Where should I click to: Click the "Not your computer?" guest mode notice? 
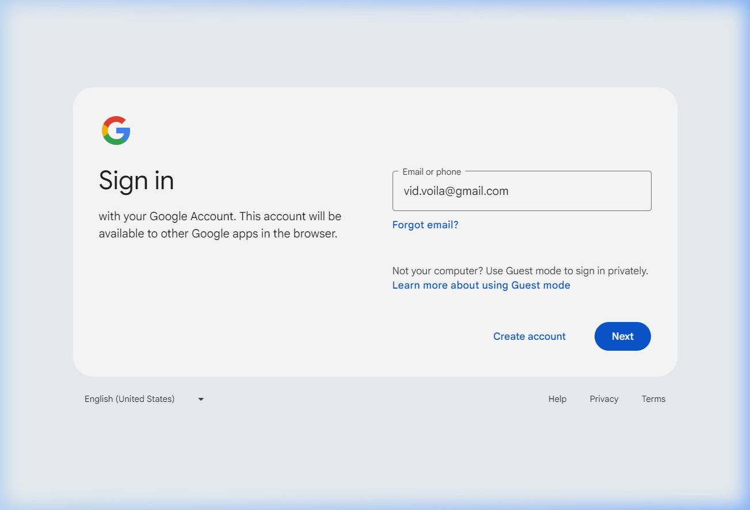tap(519, 271)
